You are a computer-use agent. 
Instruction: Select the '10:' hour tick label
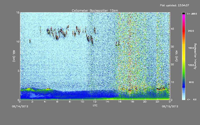pos(82,102)
